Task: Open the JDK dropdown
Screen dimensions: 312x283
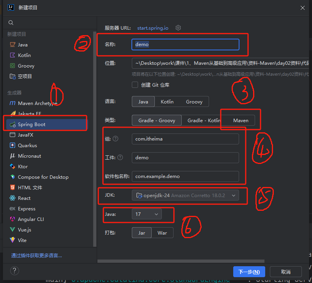Action: point(185,196)
